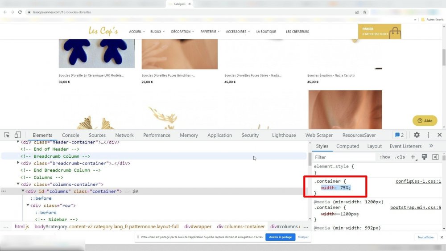446x251 pixels.
Task: Open the blue ceramic earrings product thumbnail
Action: tap(97, 53)
